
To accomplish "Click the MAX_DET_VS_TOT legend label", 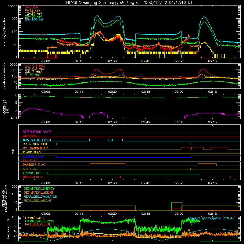I will [x=38, y=224].
